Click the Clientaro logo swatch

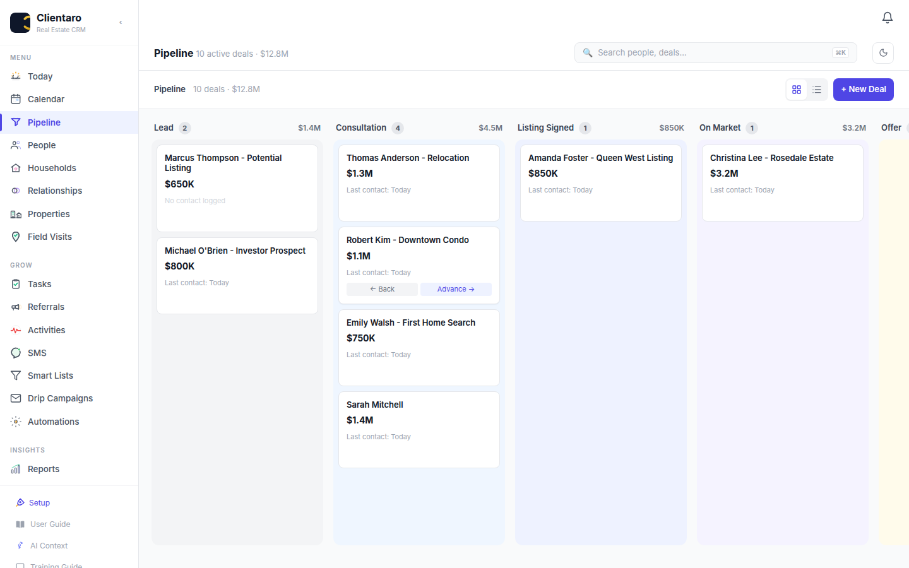[20, 22]
